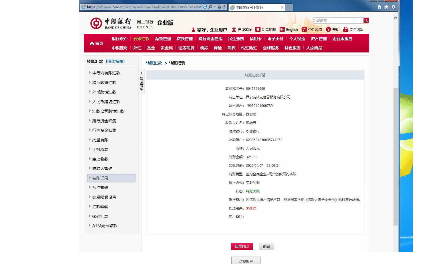The image size is (428, 264).
Task: Expand 手机取款 menu item
Action: (x=100, y=149)
